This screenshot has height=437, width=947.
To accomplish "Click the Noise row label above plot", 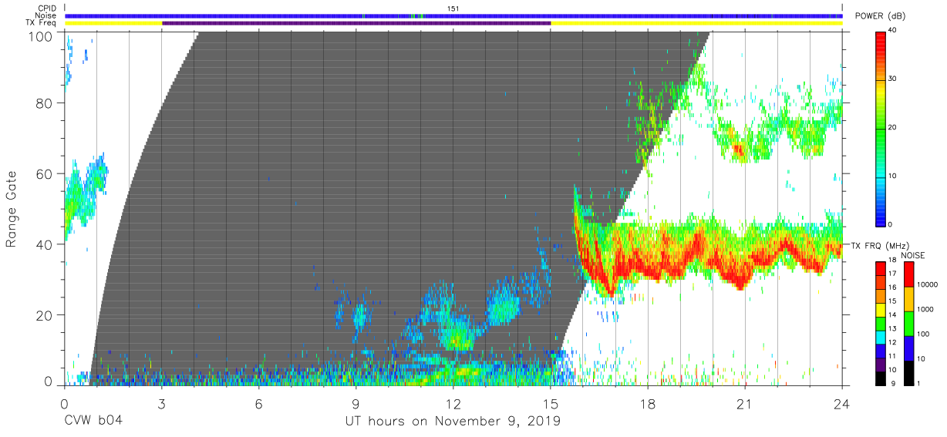I will click(44, 15).
